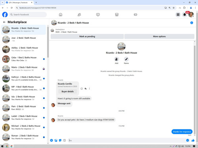Open the emoji picker in the message box
This screenshot has width=198, height=148.
187,141
